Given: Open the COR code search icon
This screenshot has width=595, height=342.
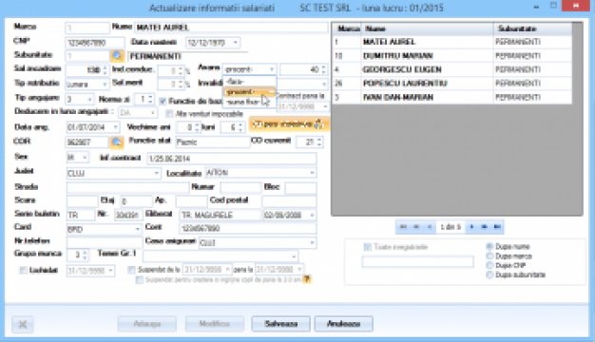Looking at the screenshot, I should click(117, 142).
